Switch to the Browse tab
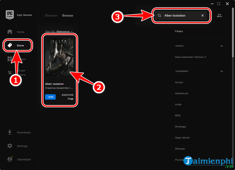The width and height of the screenshot is (235, 170). [68, 15]
